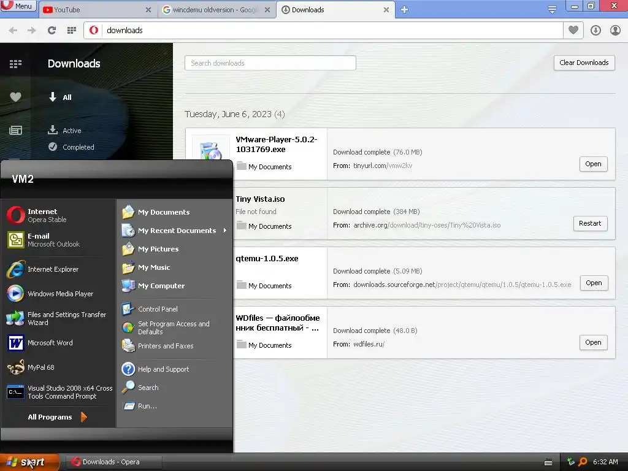Open My Pictures folder
Viewport: 628px width, 471px height.
tap(174, 249)
